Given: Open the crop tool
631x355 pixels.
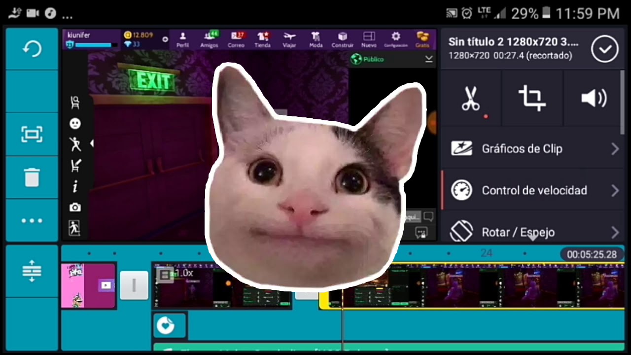Looking at the screenshot, I should pos(532,98).
